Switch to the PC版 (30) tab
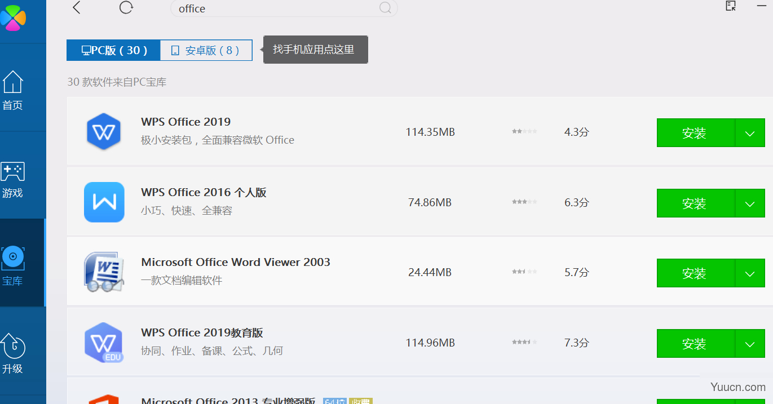 113,50
